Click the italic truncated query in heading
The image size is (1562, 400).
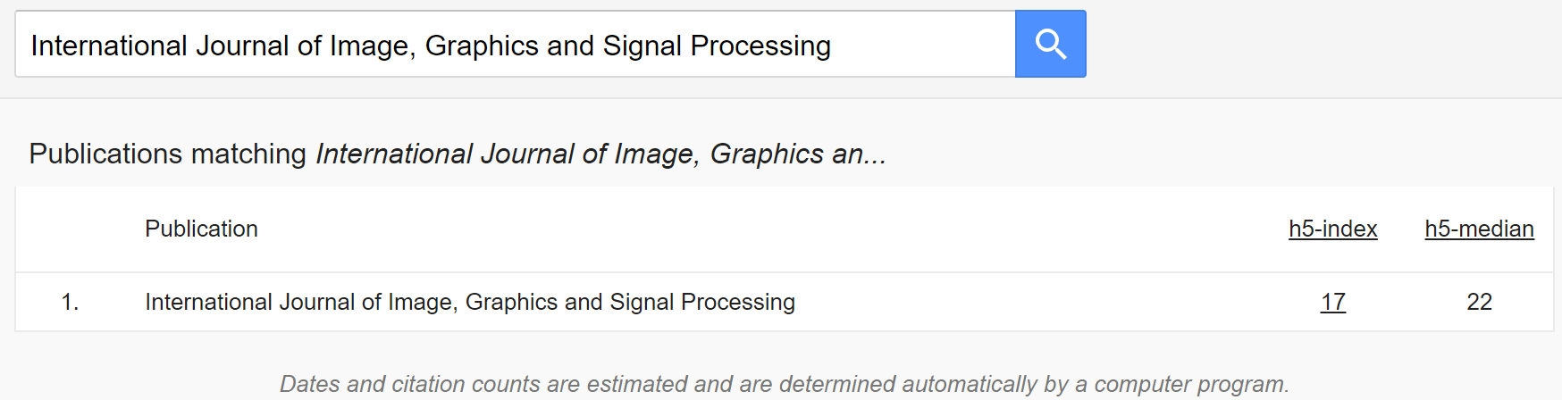tap(601, 154)
